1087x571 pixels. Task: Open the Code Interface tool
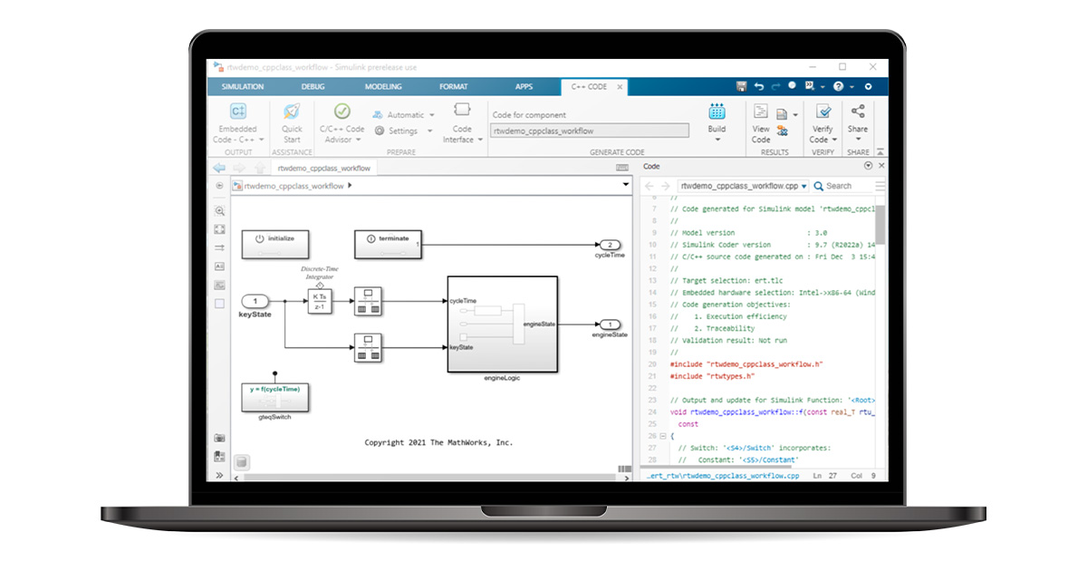[462, 122]
